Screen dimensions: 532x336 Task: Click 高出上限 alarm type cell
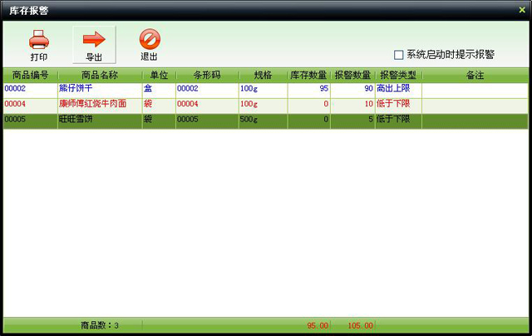coord(398,88)
